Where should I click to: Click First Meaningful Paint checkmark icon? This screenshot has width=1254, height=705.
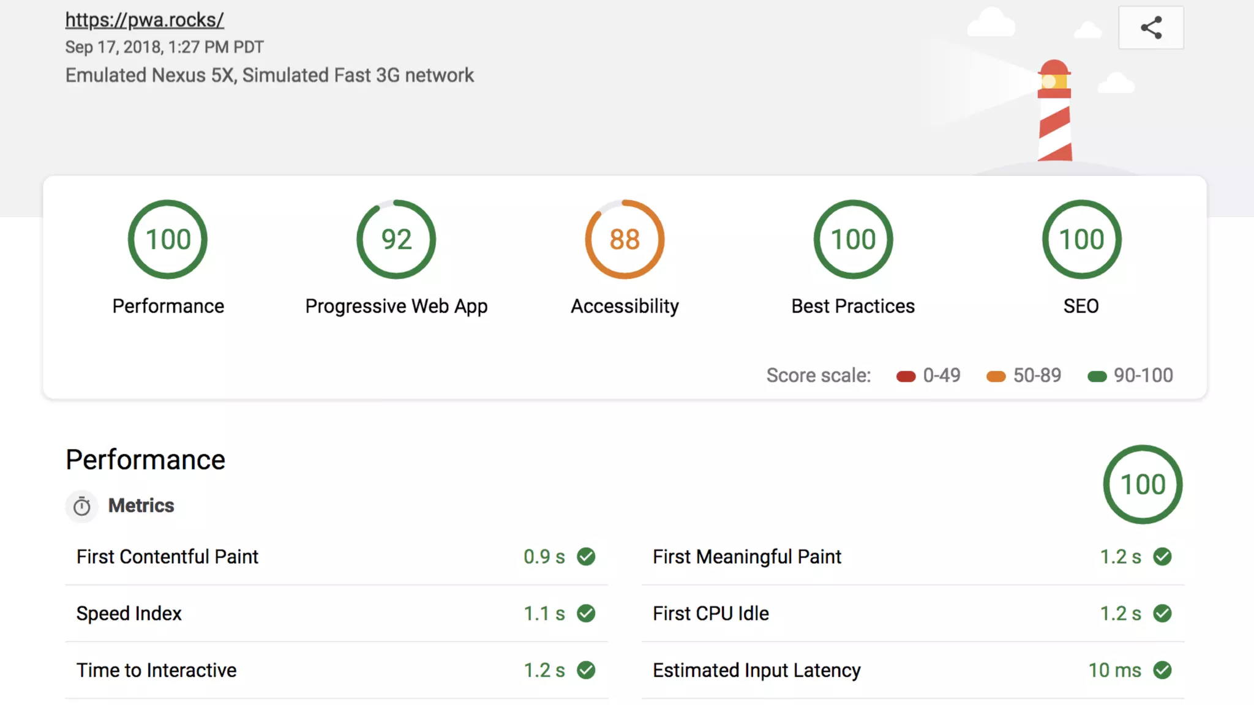point(1162,556)
